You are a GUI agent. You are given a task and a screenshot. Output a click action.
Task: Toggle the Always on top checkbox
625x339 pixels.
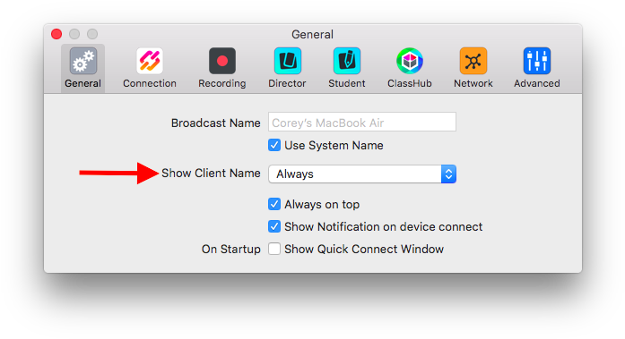click(x=274, y=204)
